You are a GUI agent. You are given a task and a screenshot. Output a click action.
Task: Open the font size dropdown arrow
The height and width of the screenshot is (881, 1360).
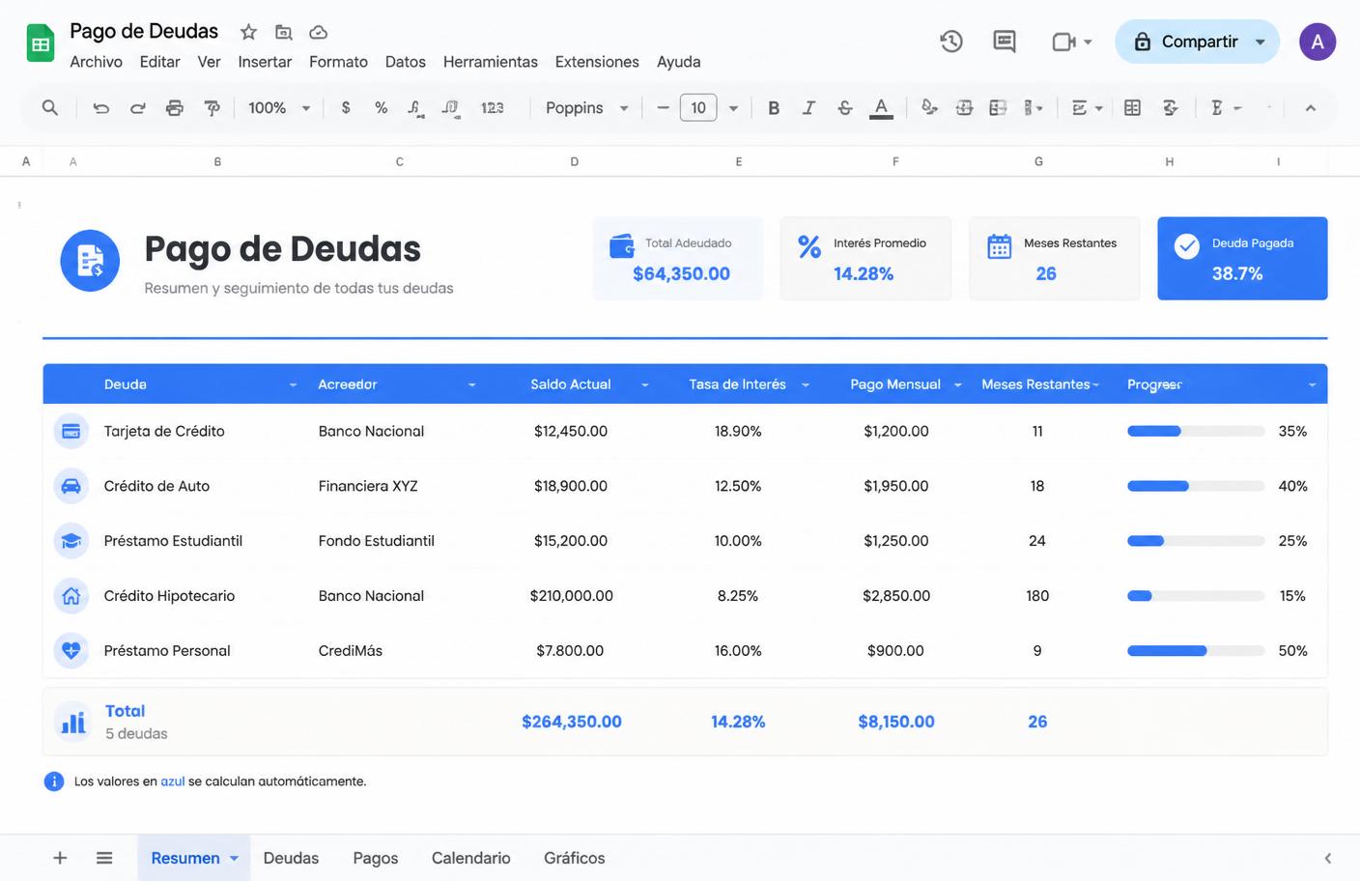click(x=733, y=108)
